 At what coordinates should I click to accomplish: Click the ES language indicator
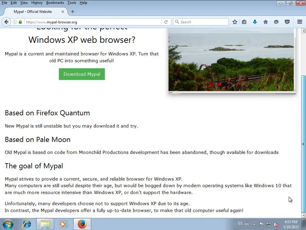[240, 223]
